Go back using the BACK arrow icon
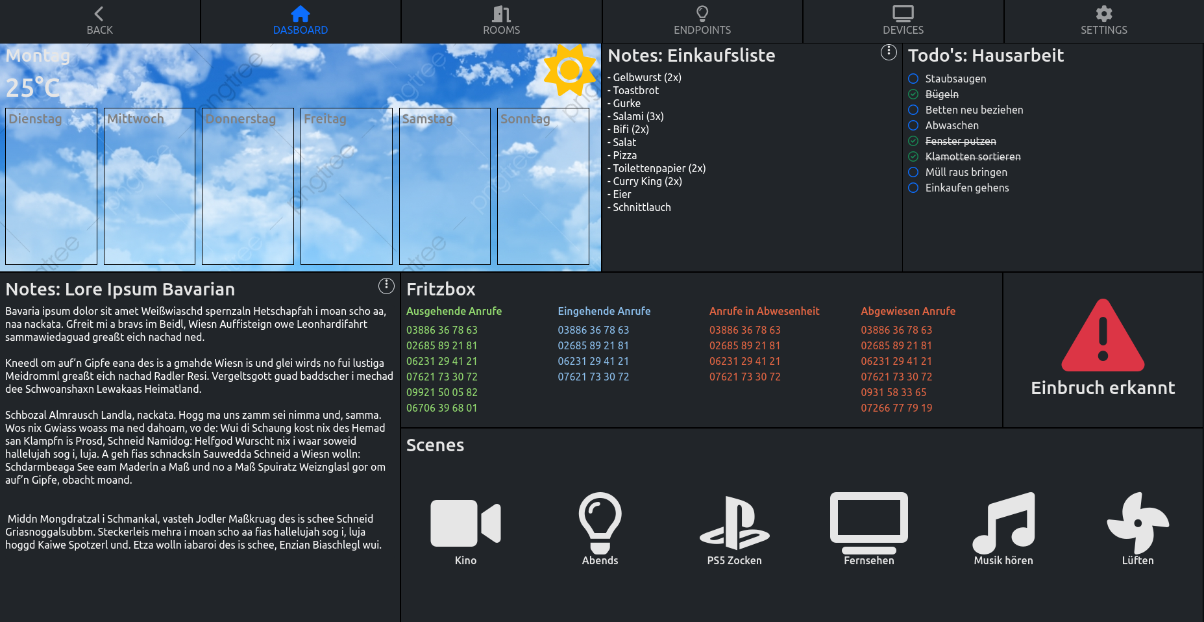This screenshot has width=1204, height=622. click(99, 14)
